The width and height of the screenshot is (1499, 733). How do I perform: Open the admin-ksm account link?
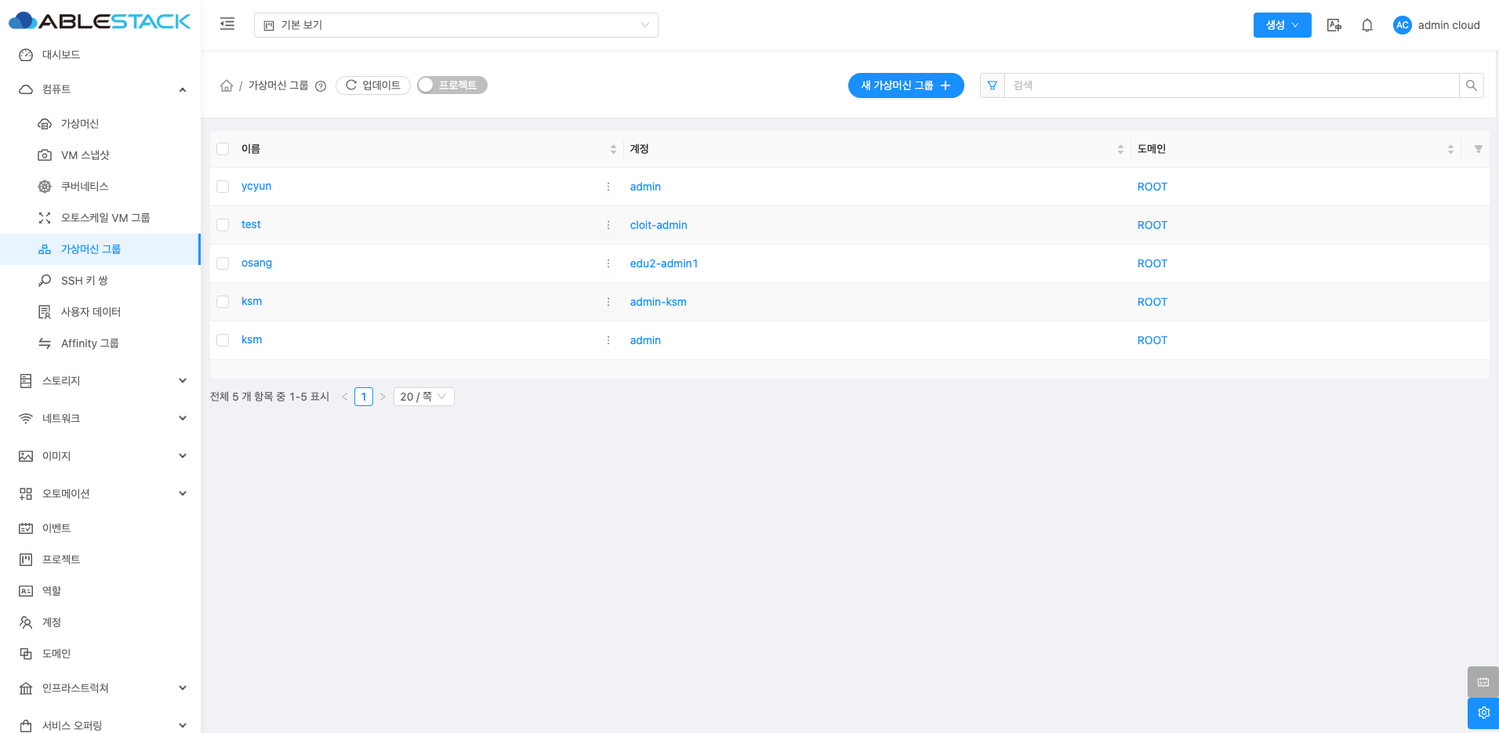(x=659, y=302)
